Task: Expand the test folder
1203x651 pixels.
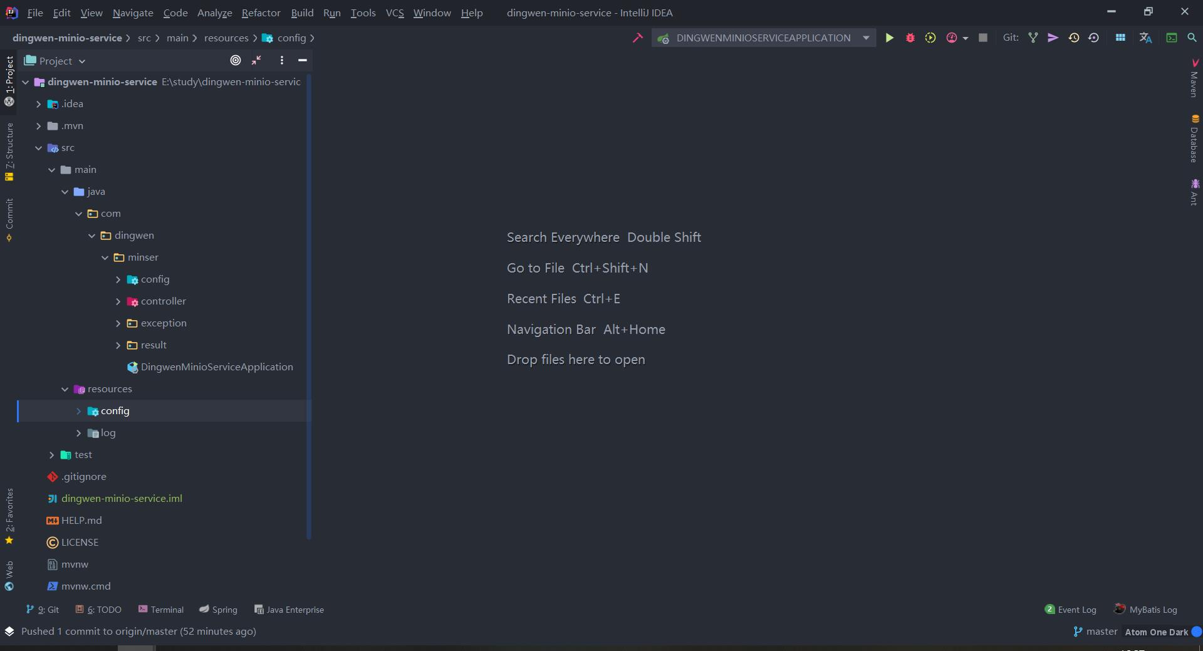Action: (51, 455)
